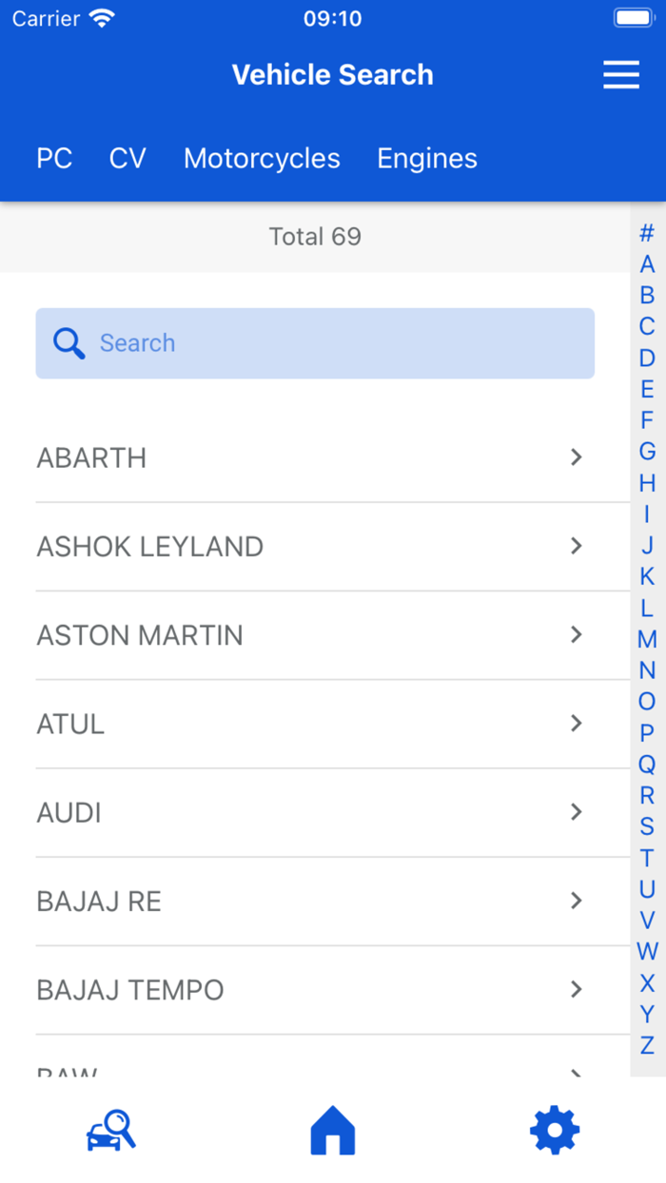Screen dimensions: 666x1183
Task: Switch to the Engines tab
Action: pyautogui.click(x=426, y=158)
